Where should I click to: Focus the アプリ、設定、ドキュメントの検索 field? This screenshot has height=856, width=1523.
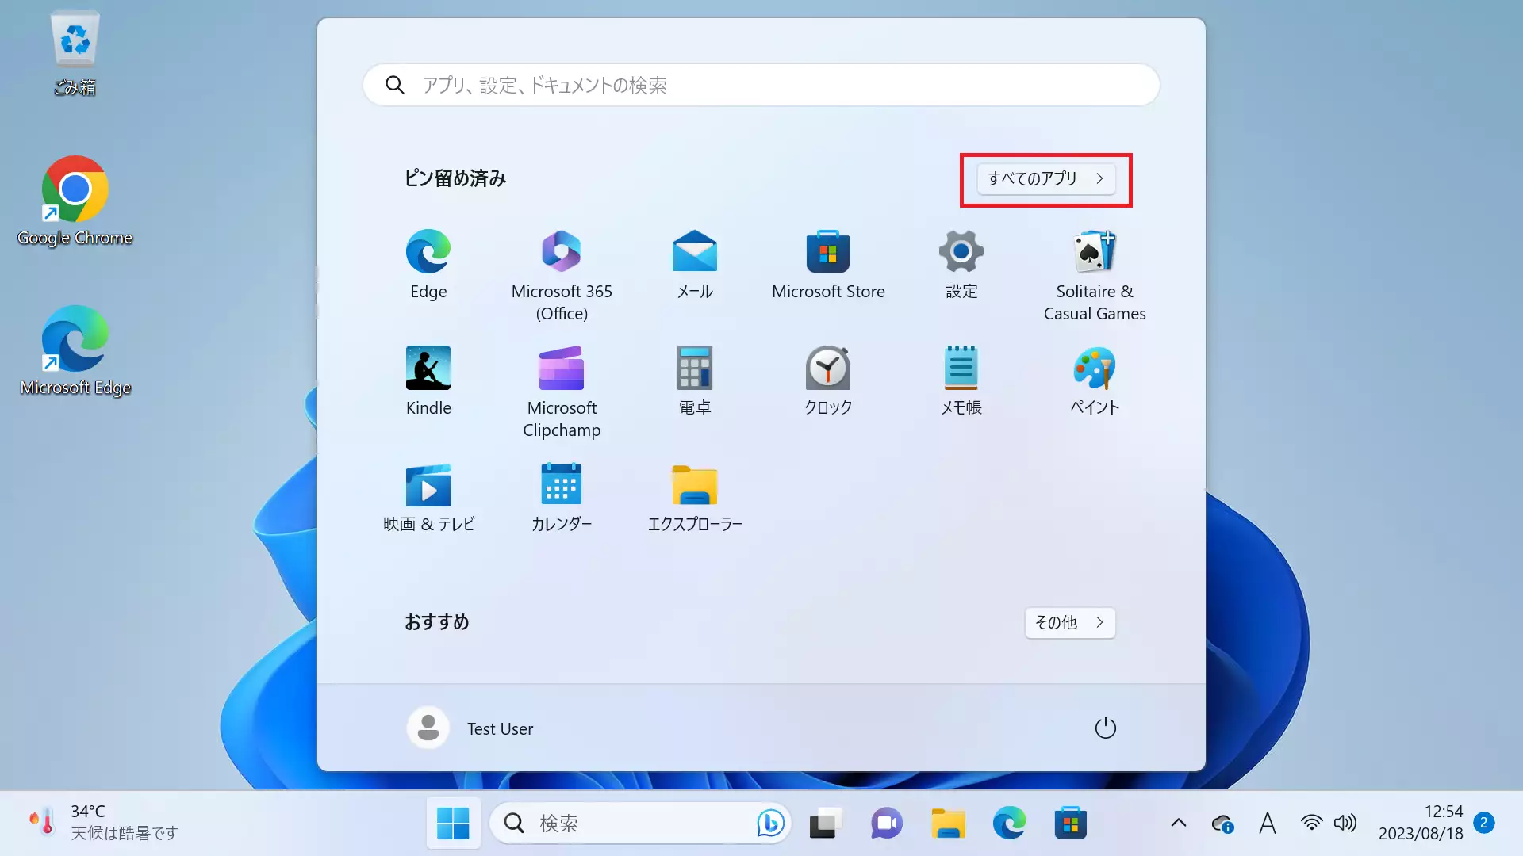pyautogui.click(x=761, y=85)
